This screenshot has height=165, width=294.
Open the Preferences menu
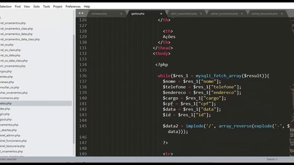point(73,6)
